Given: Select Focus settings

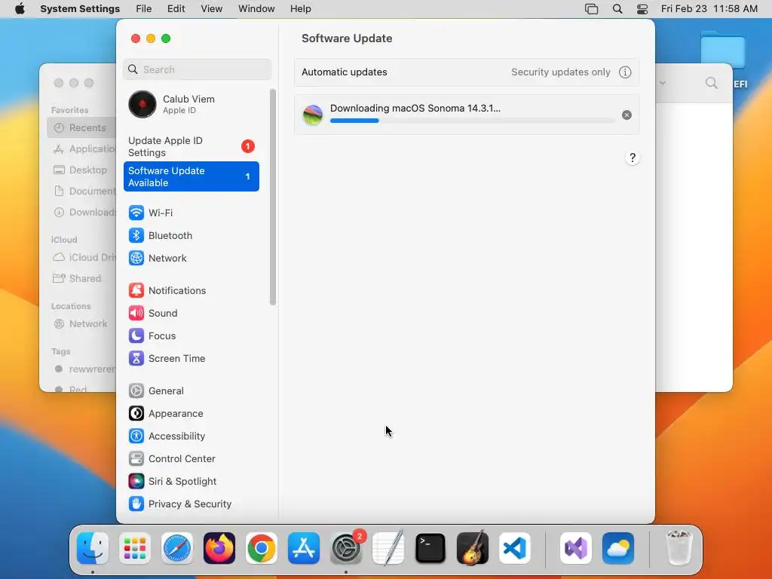Looking at the screenshot, I should point(191,335).
